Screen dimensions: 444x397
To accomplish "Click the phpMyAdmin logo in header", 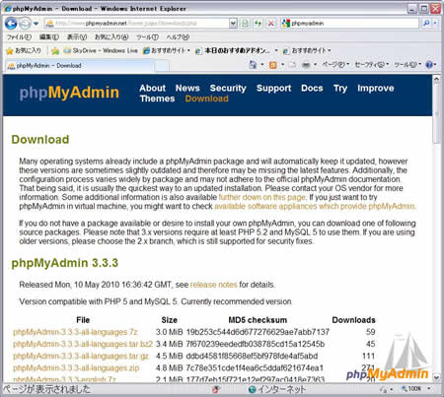I will pos(69,93).
